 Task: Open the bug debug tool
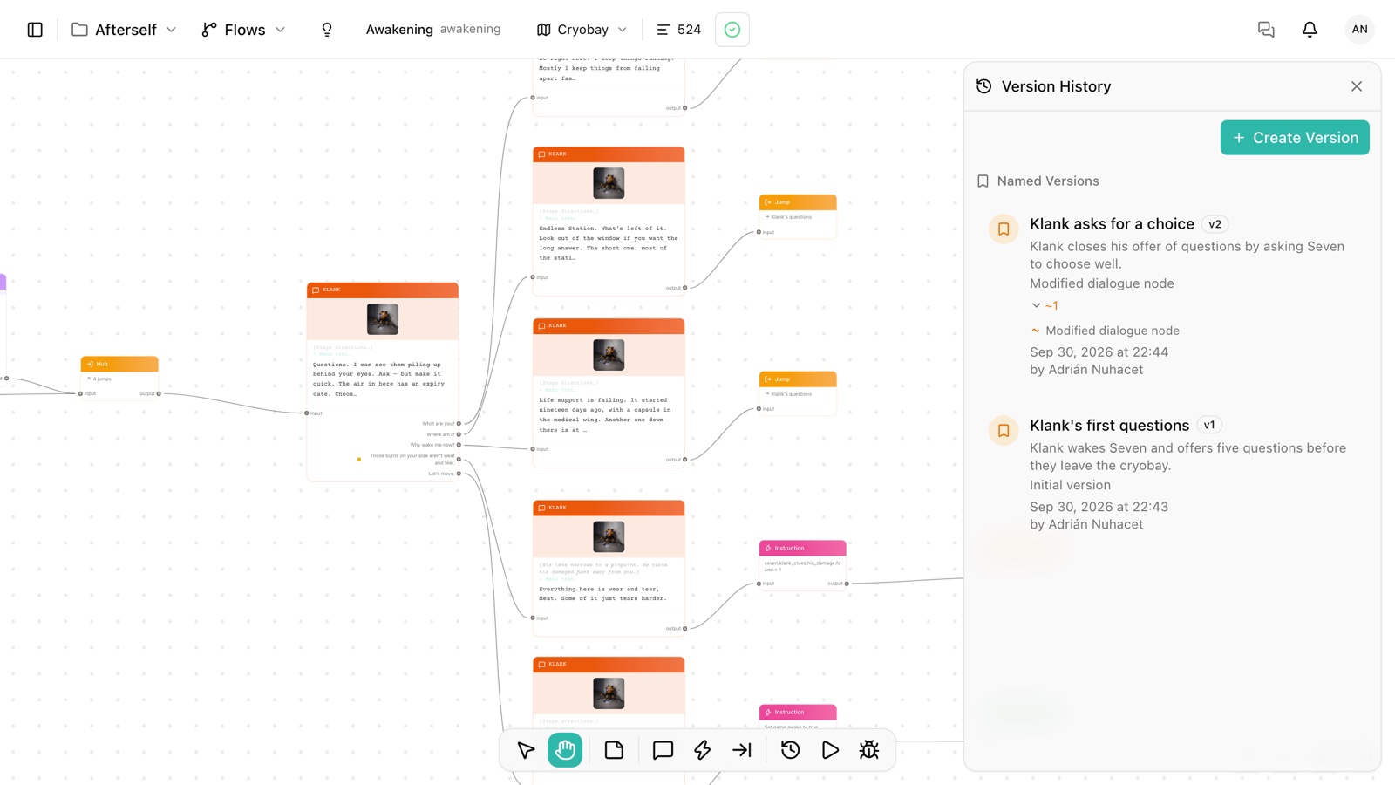tap(869, 750)
